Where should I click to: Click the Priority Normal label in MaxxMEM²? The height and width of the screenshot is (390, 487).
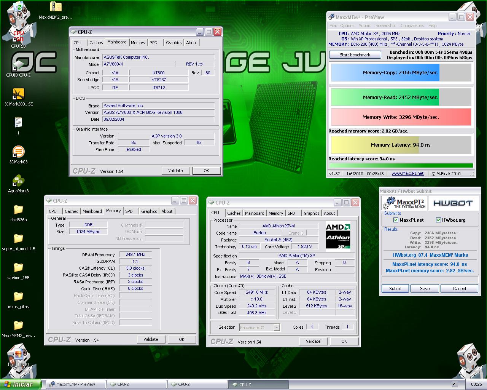[x=454, y=34]
